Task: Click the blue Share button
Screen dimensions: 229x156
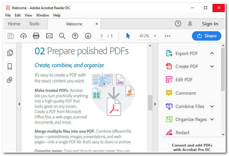Action: (x=206, y=36)
